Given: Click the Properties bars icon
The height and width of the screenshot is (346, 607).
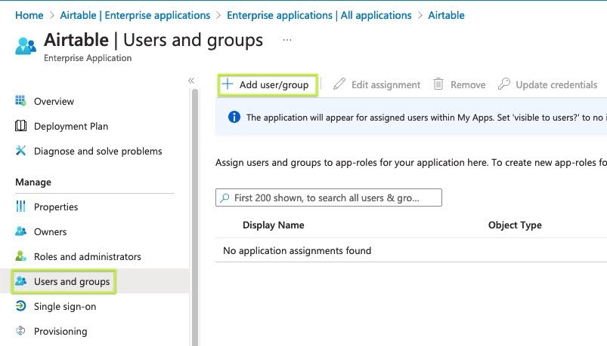Looking at the screenshot, I should [20, 207].
